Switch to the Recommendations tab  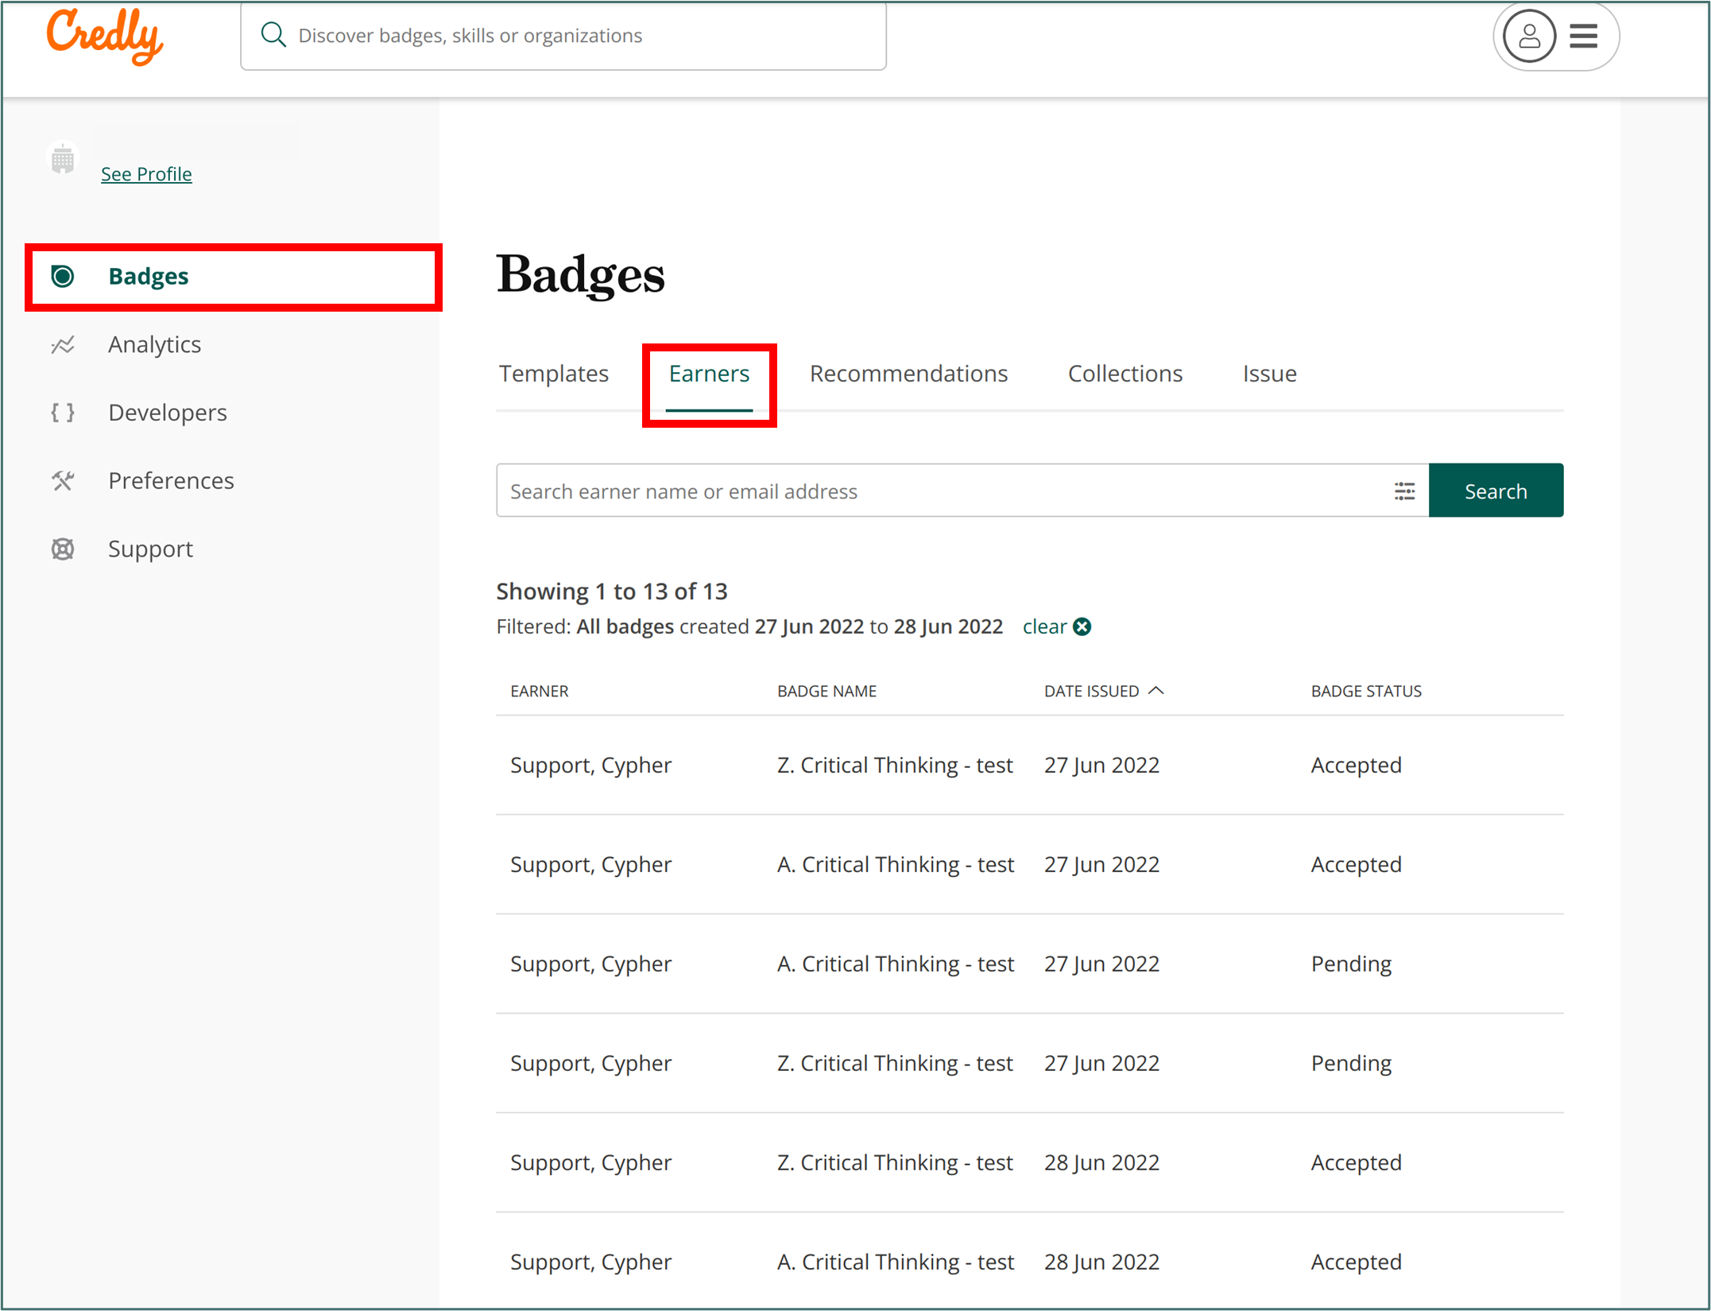point(908,374)
